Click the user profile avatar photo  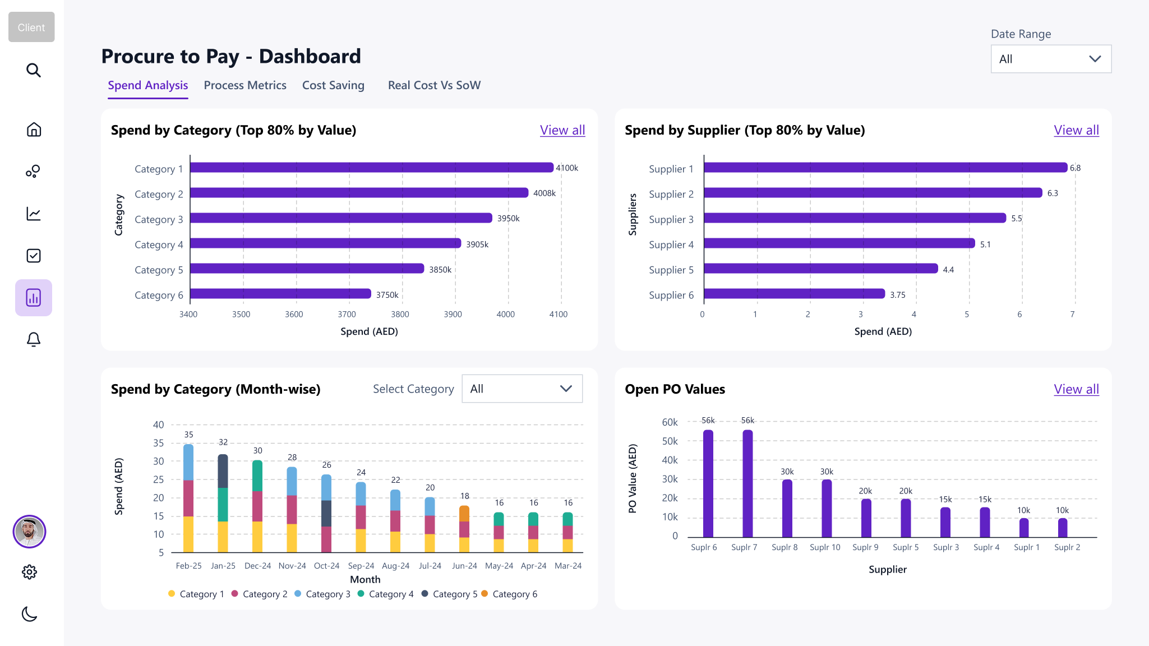pyautogui.click(x=29, y=532)
